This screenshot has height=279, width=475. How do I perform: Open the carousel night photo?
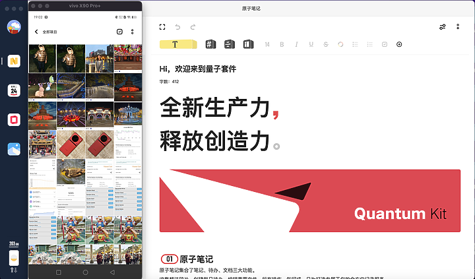click(x=128, y=115)
